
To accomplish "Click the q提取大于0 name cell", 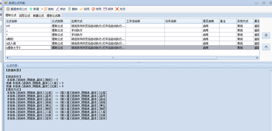I will click(x=28, y=48).
